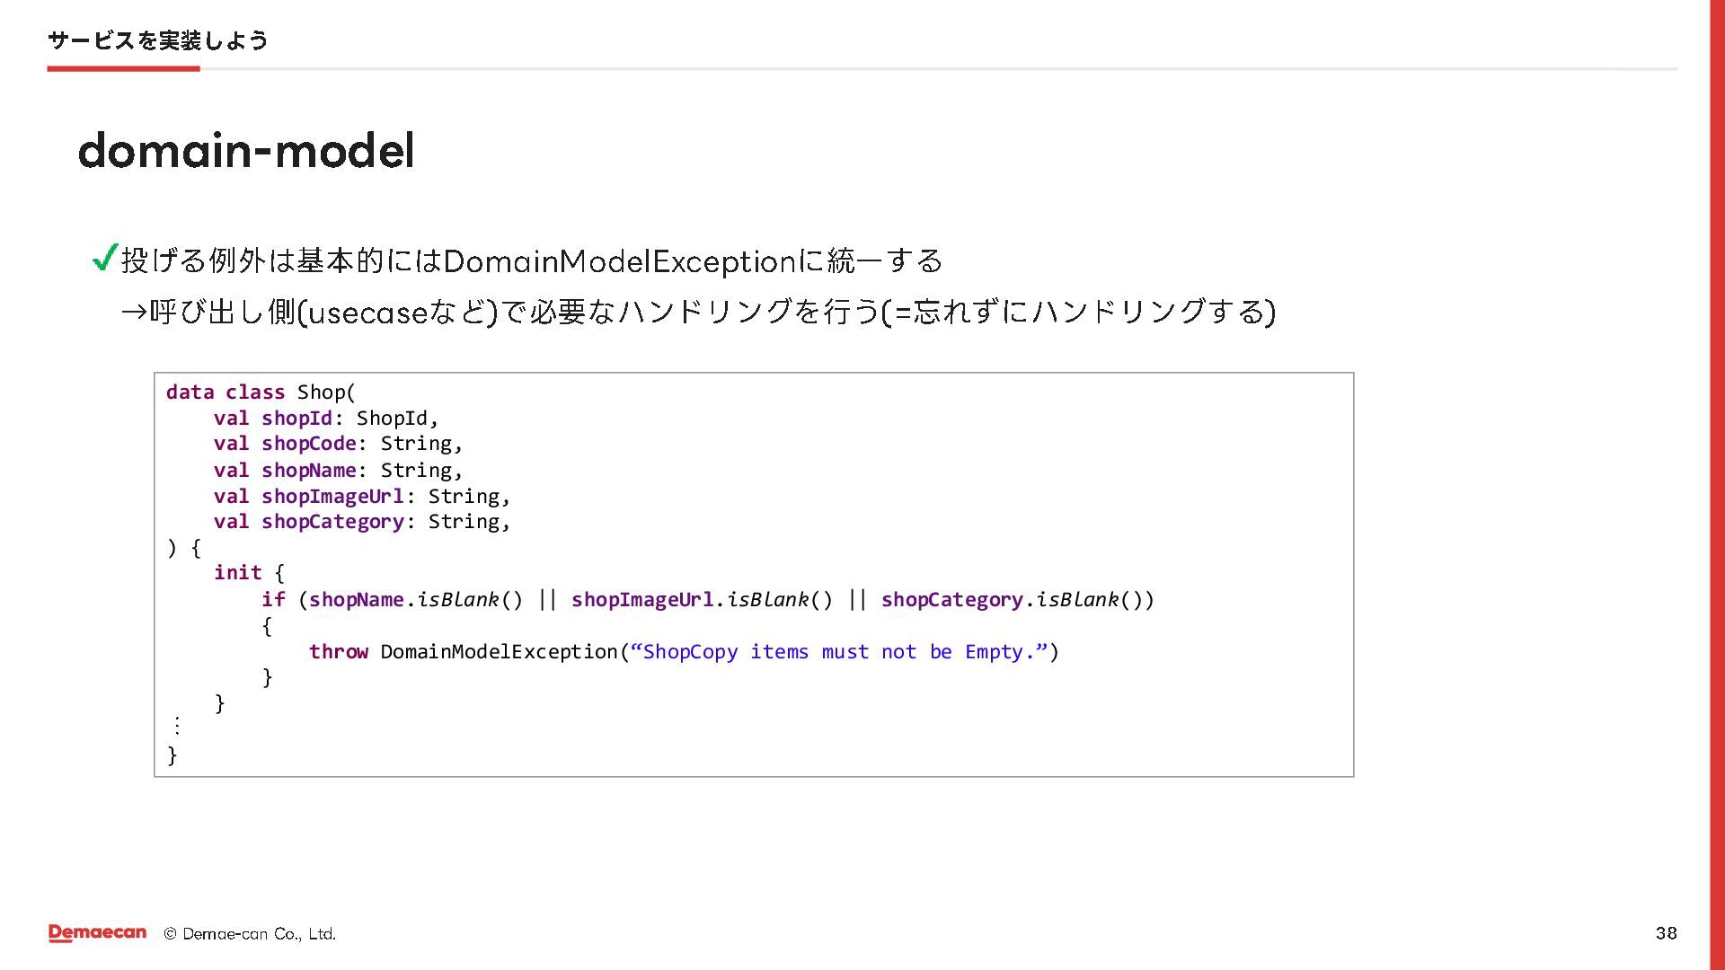Click the red underline beneath the header
The width and height of the screenshot is (1725, 970).
pyautogui.click(x=123, y=68)
